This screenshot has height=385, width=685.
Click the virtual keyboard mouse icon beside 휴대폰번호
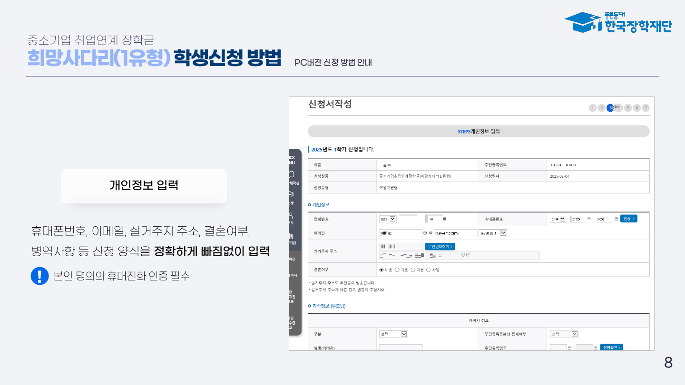(616, 219)
